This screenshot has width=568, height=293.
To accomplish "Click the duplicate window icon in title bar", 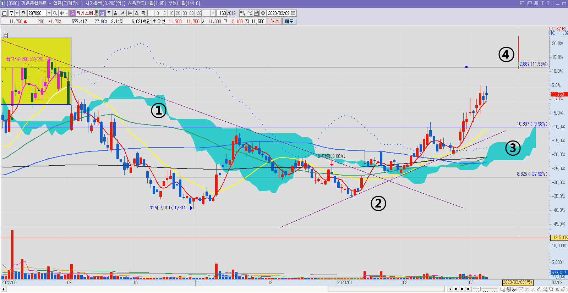I will pos(529,3).
